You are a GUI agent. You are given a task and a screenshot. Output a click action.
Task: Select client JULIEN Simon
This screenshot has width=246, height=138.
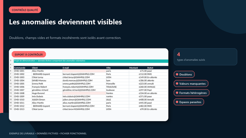click(47, 100)
